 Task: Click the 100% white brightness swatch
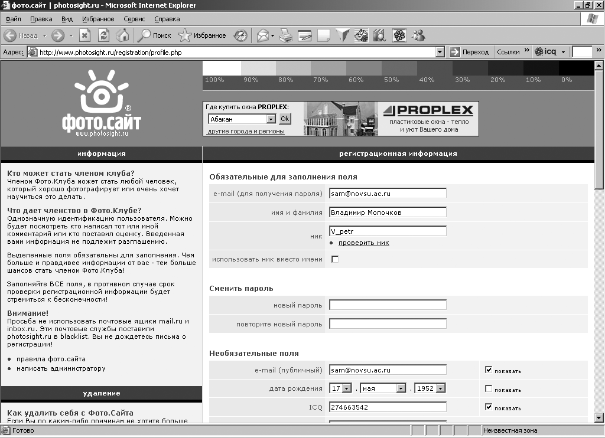click(222, 68)
